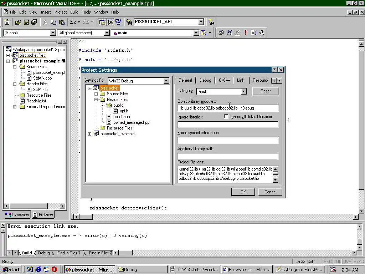Open the Category Input dropdown

[x=243, y=91]
